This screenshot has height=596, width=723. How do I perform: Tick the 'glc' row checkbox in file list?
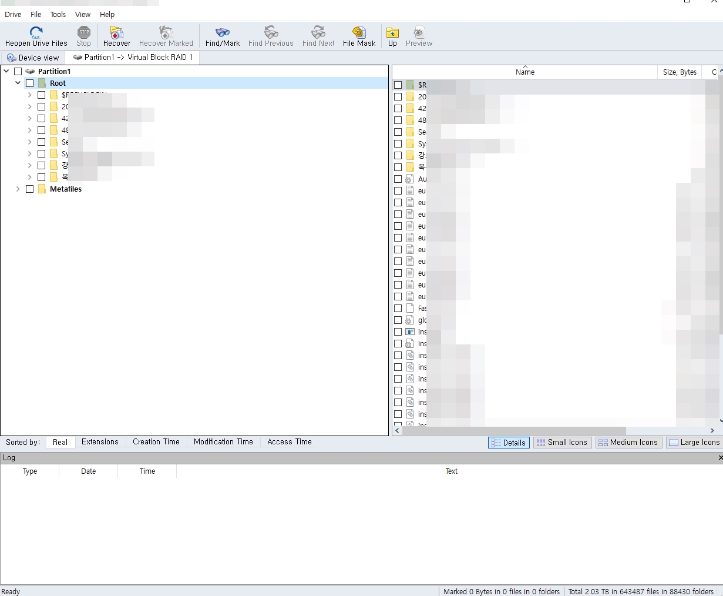pos(398,320)
